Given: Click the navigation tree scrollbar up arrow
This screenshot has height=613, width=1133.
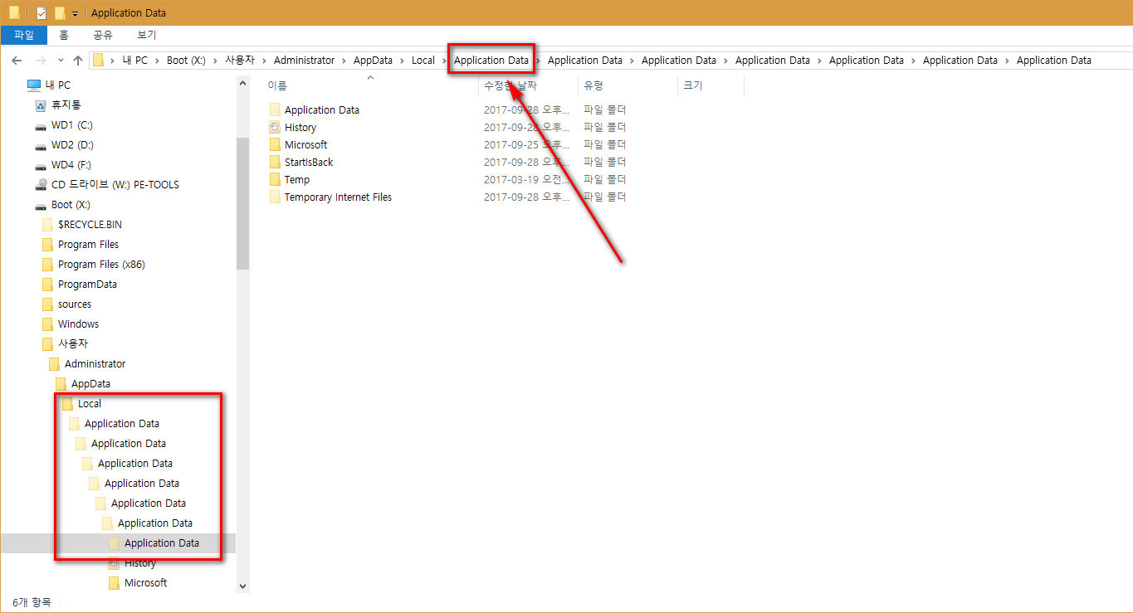Looking at the screenshot, I should click(x=242, y=82).
